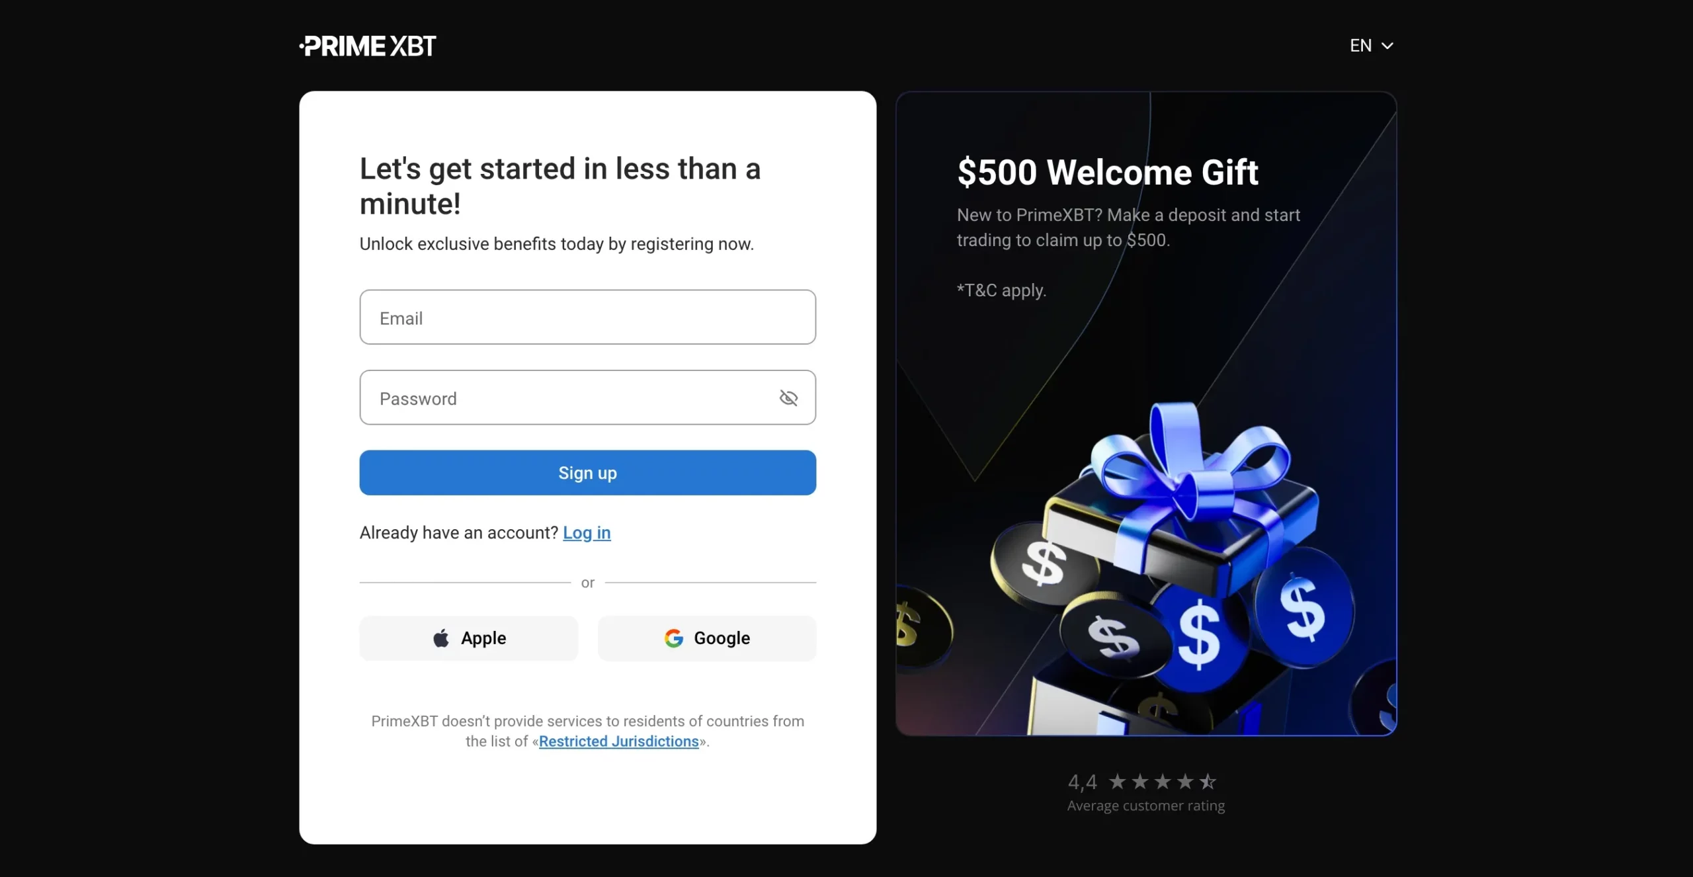Click the Sign up button
The image size is (1693, 877).
pyautogui.click(x=588, y=472)
